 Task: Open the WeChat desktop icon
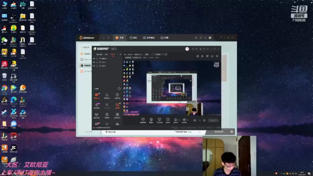click(x=4, y=41)
